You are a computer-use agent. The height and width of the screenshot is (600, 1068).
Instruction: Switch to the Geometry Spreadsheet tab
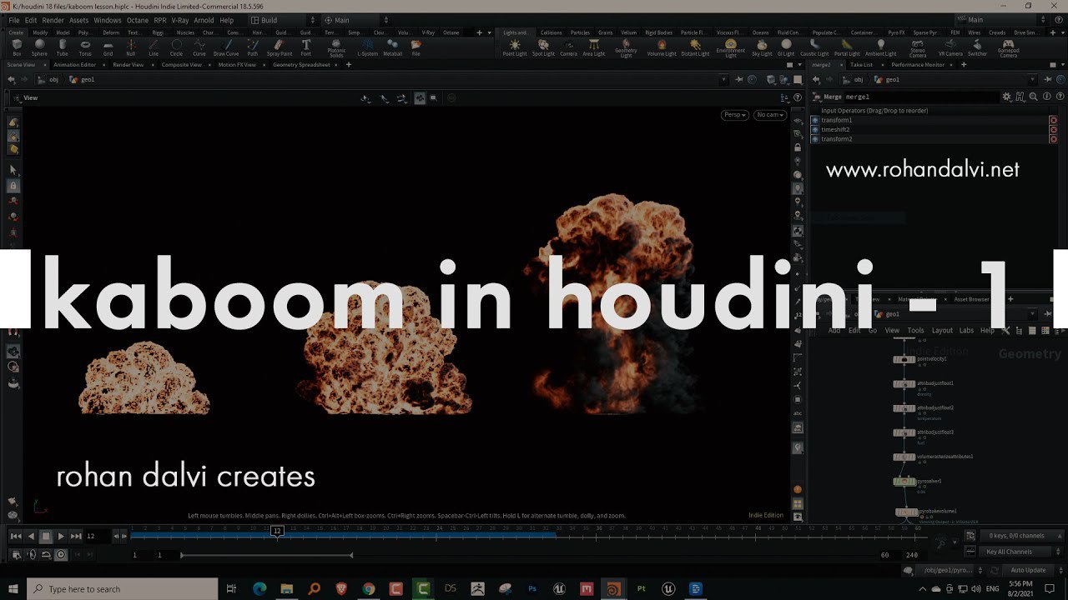coord(302,64)
